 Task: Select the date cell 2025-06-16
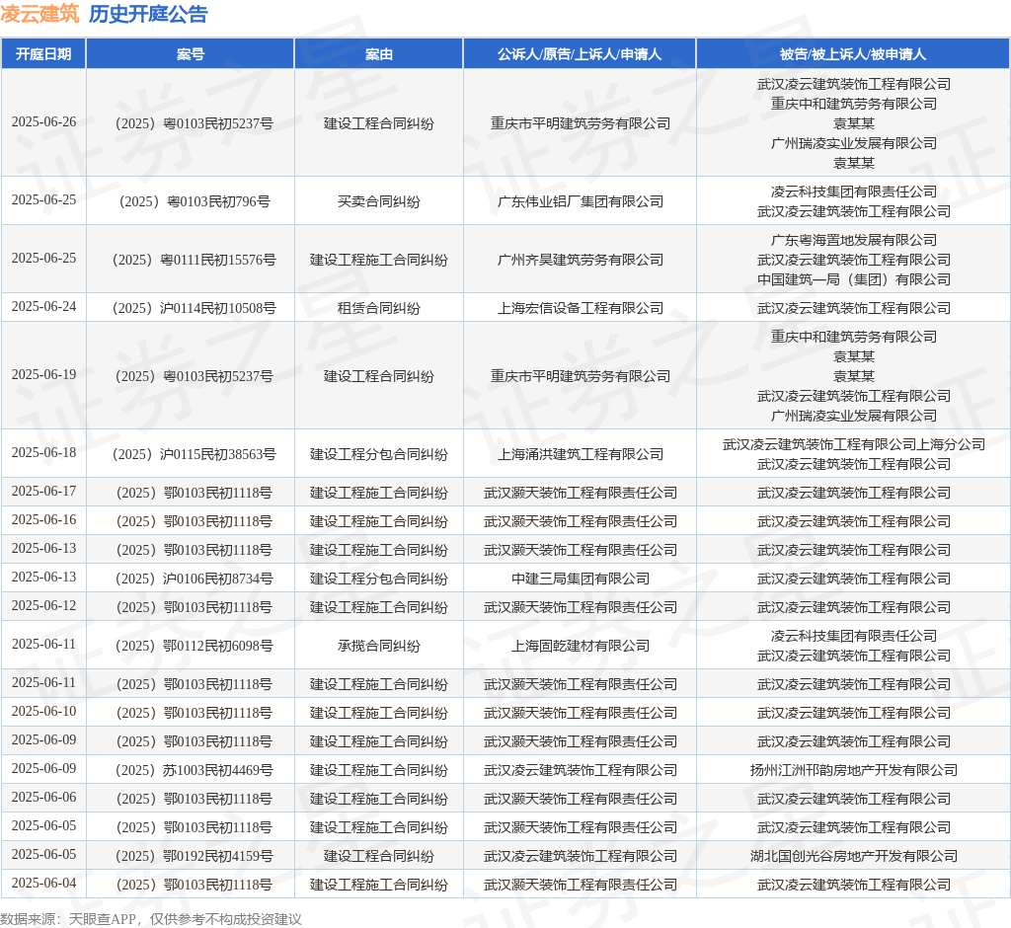tap(43, 520)
